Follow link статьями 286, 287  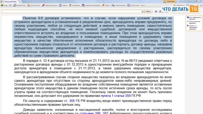point(94,113)
